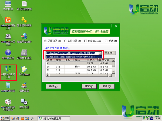Open 登录密码清除 key icon
Viewport: 162px width, 121px height.
click(x=24, y=22)
